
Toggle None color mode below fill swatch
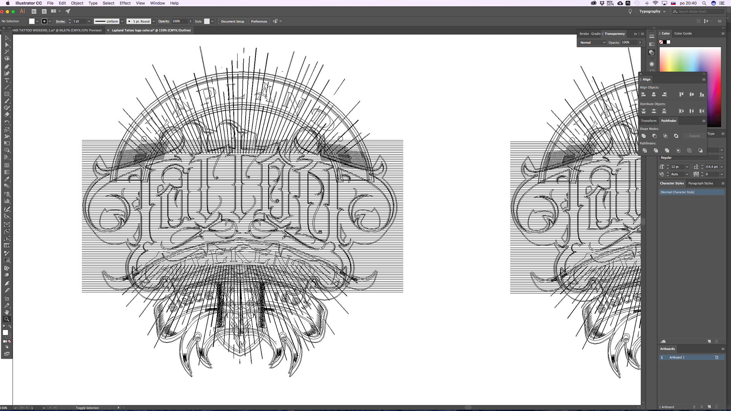click(10, 341)
